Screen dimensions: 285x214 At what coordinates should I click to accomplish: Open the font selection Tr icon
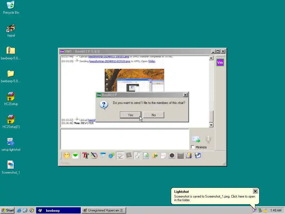pos(85,155)
